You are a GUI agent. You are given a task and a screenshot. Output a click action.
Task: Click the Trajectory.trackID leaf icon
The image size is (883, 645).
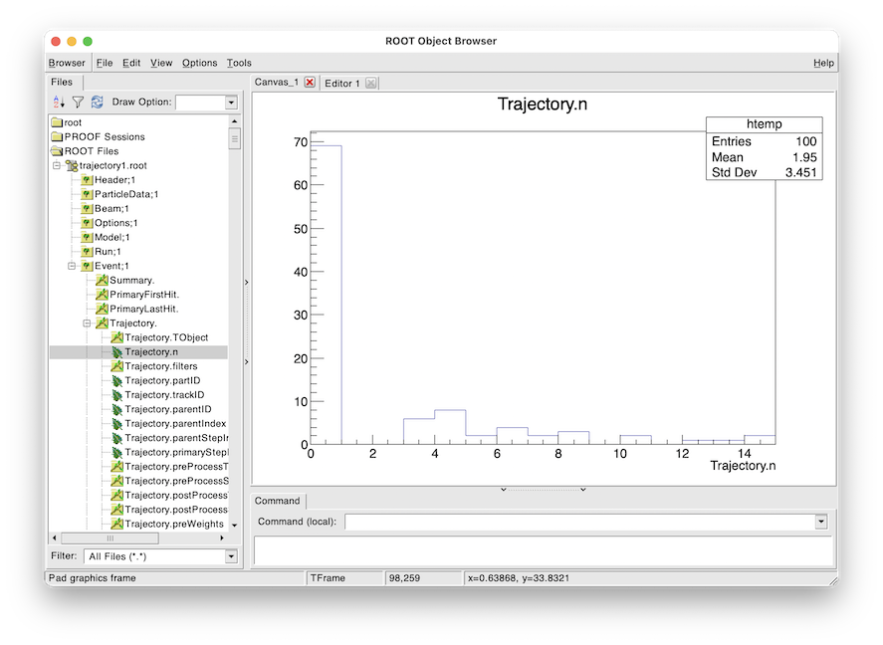pos(117,394)
